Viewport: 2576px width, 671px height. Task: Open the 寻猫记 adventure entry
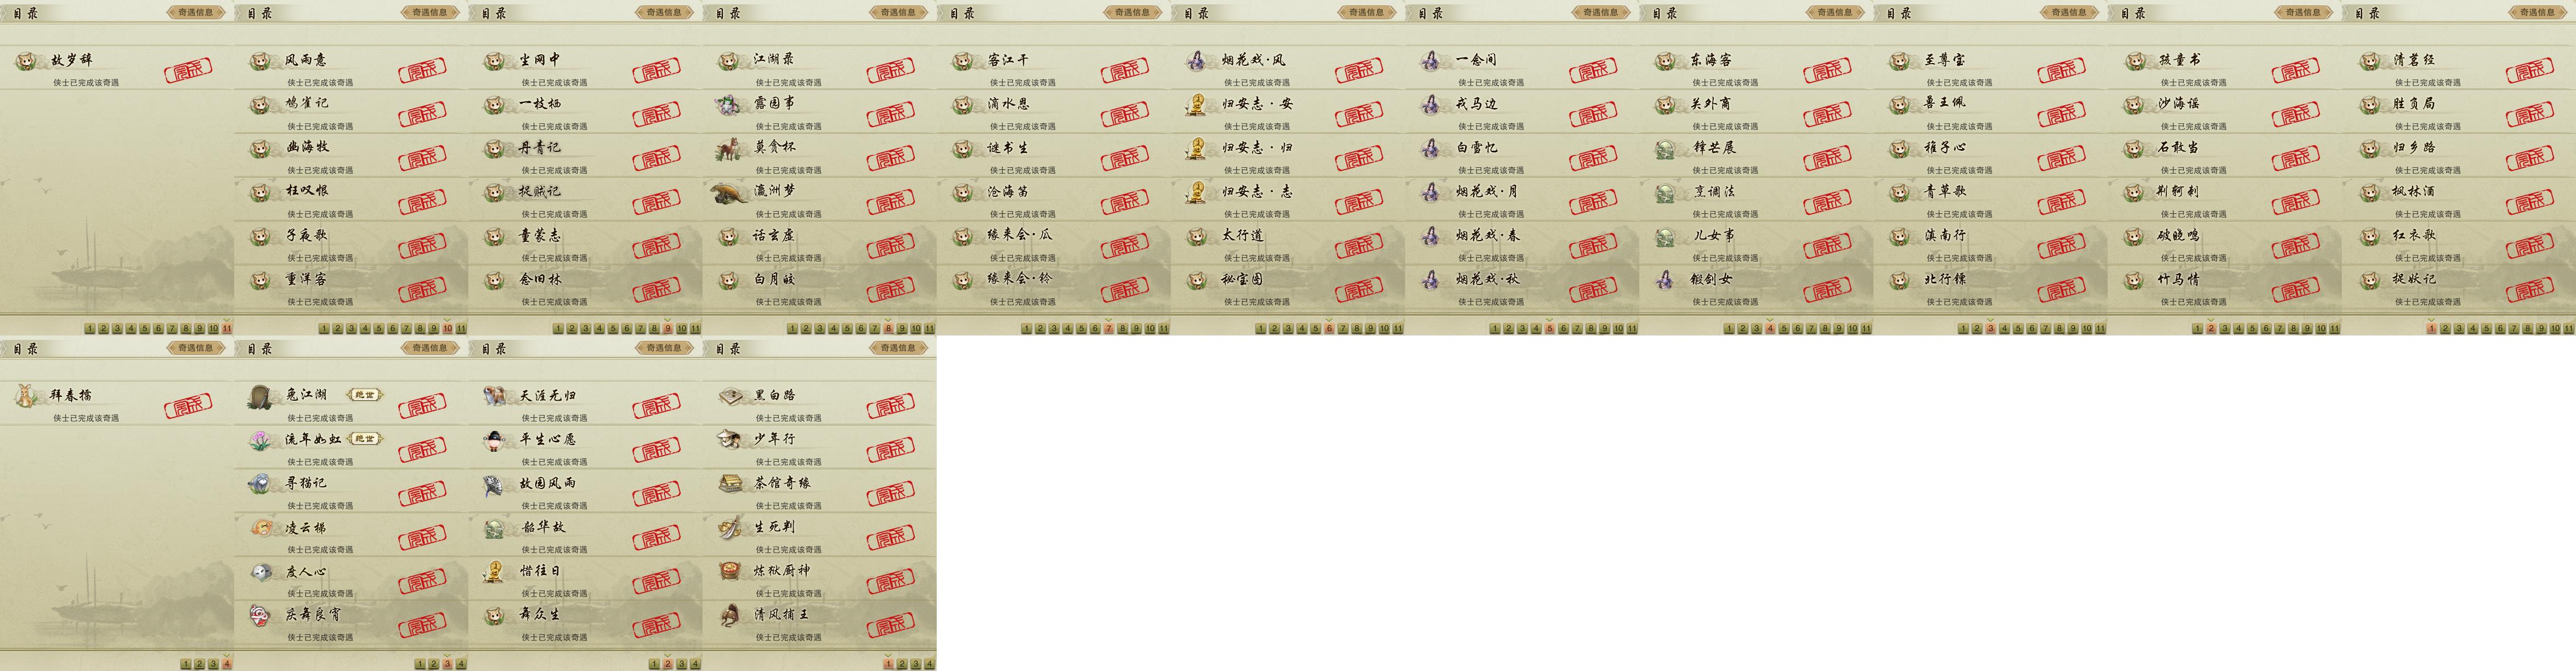[351, 490]
